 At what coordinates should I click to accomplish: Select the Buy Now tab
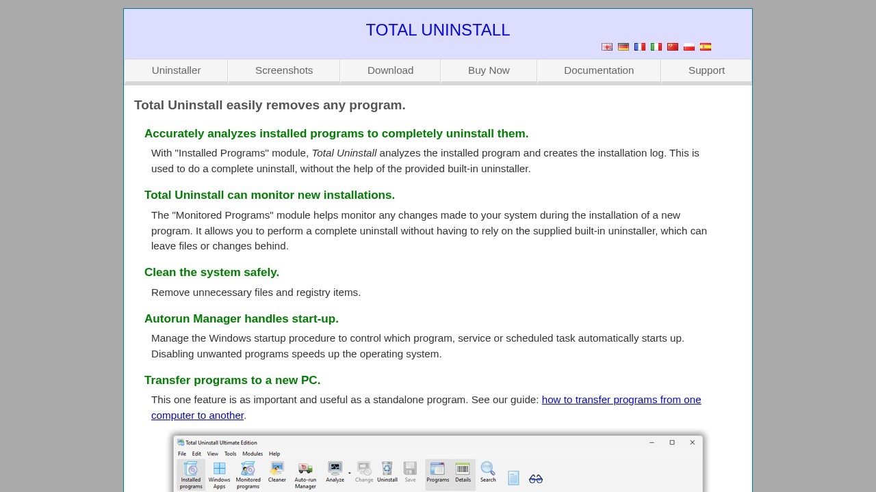pos(489,71)
